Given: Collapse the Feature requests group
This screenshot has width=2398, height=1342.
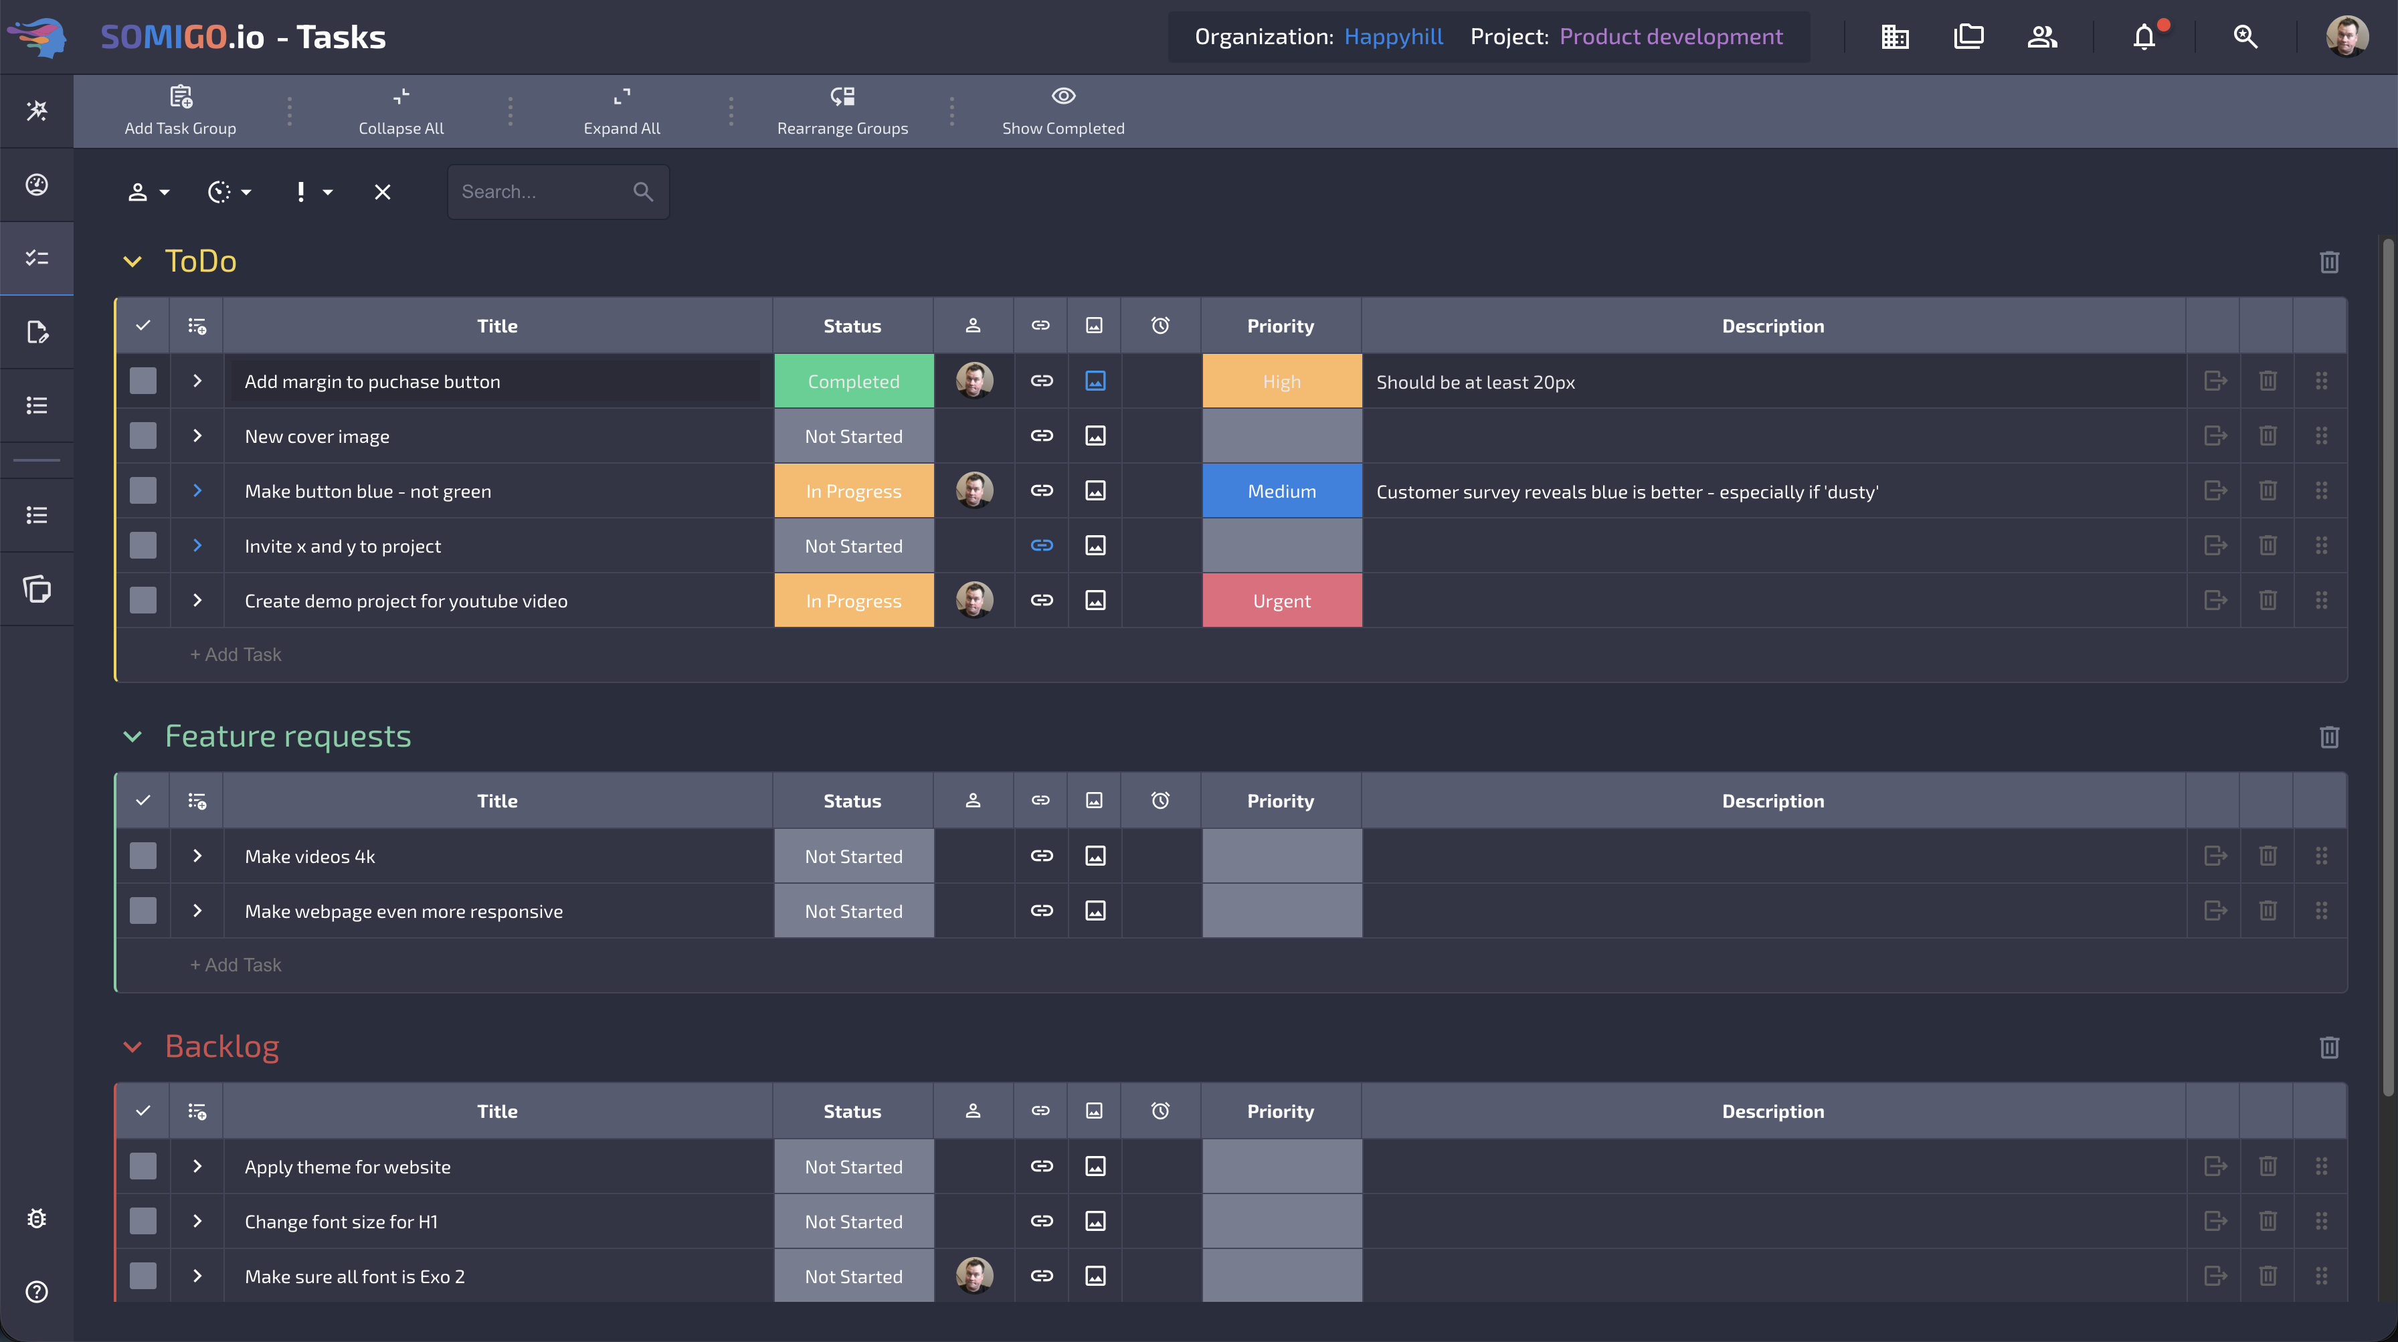Looking at the screenshot, I should tap(132, 736).
